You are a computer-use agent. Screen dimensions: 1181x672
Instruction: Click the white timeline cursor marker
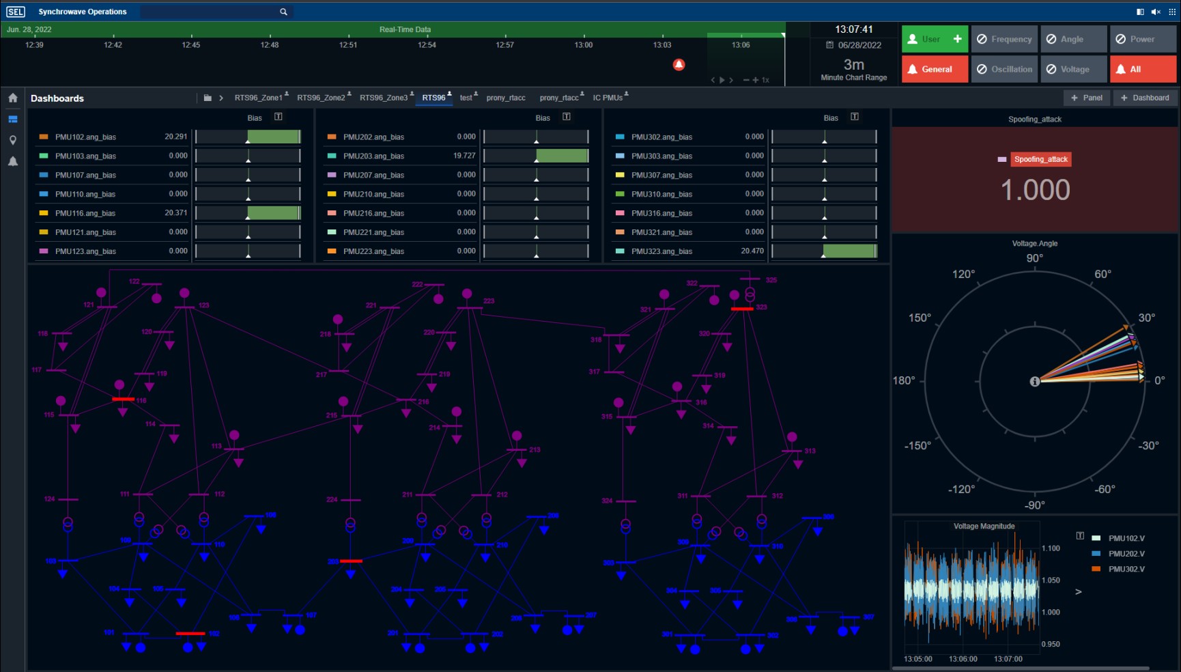[784, 34]
